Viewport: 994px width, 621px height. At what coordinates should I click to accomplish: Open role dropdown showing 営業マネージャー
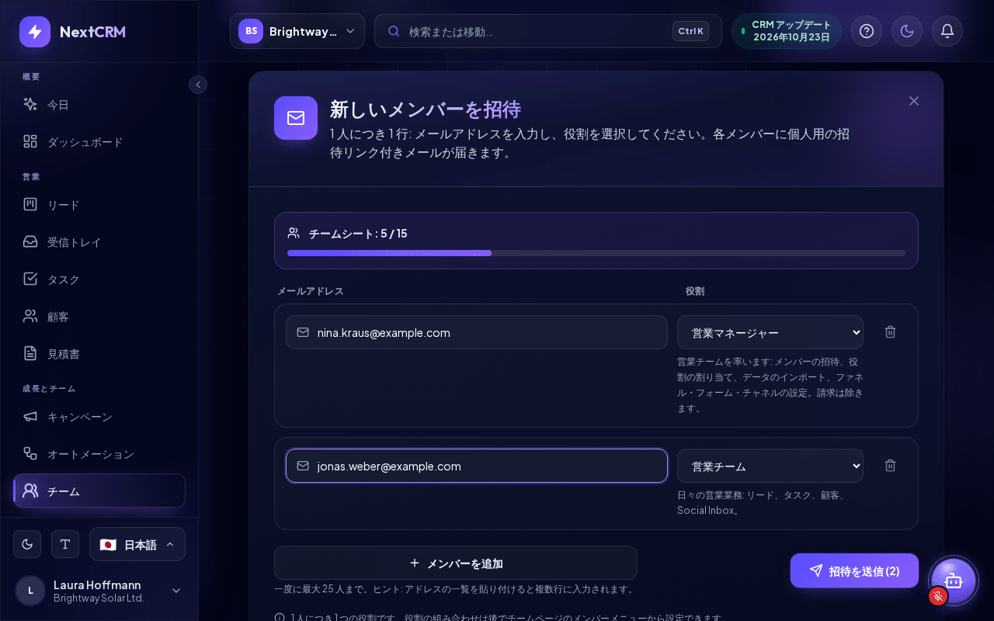tap(770, 332)
